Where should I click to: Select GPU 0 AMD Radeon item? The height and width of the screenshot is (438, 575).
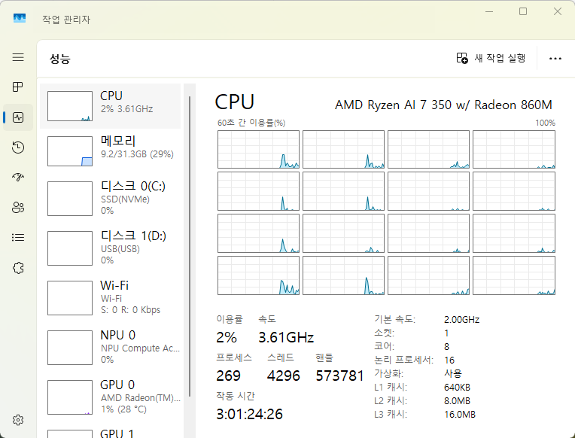click(113, 397)
